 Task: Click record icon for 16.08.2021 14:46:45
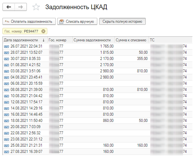click(6, 115)
